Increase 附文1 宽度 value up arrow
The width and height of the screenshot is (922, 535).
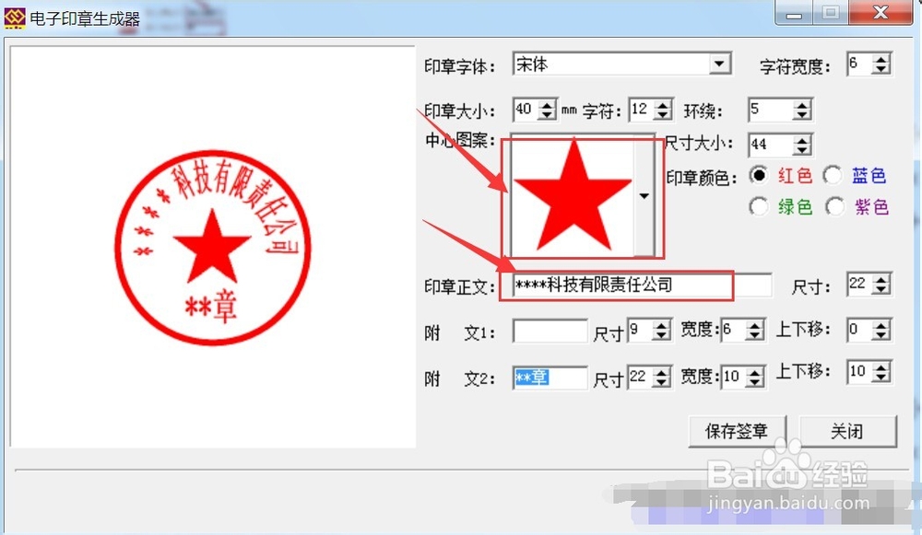tap(754, 325)
